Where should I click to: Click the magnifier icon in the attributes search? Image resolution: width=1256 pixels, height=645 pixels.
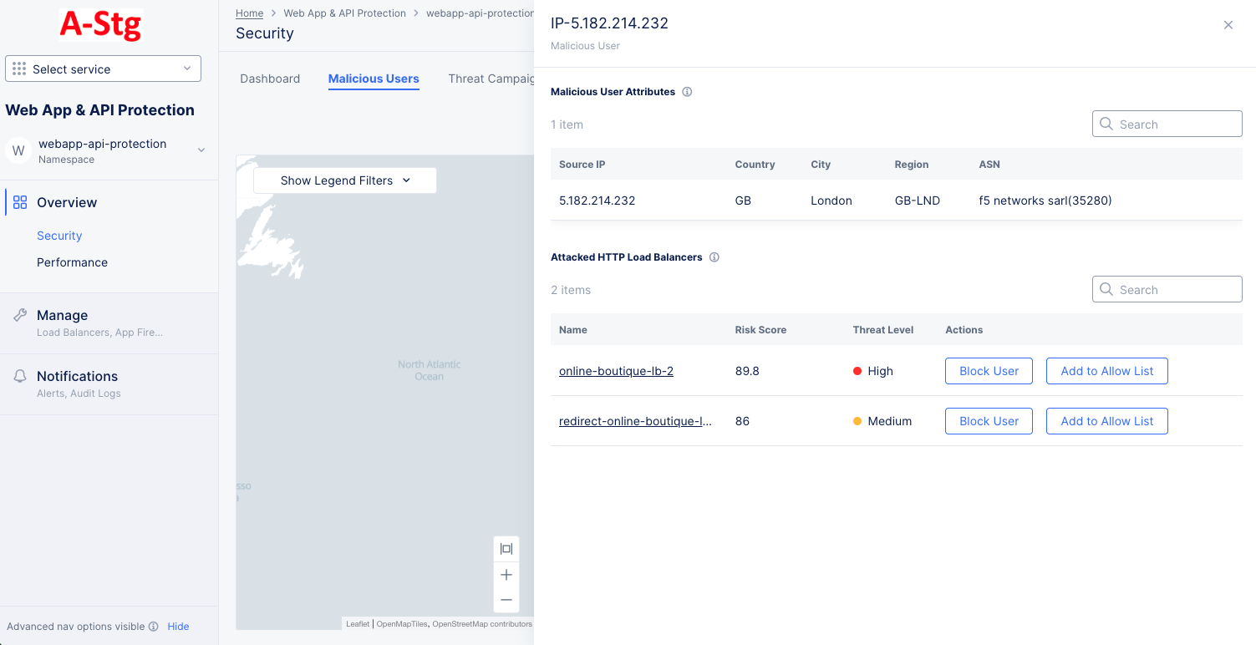(x=1106, y=124)
